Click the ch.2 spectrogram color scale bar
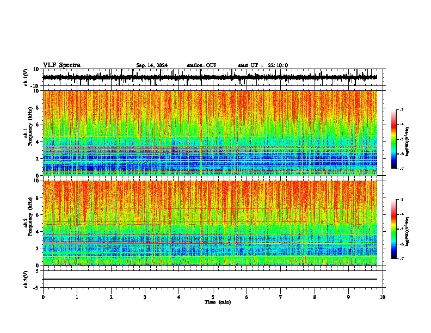The height and width of the screenshot is (333, 431). [394, 229]
